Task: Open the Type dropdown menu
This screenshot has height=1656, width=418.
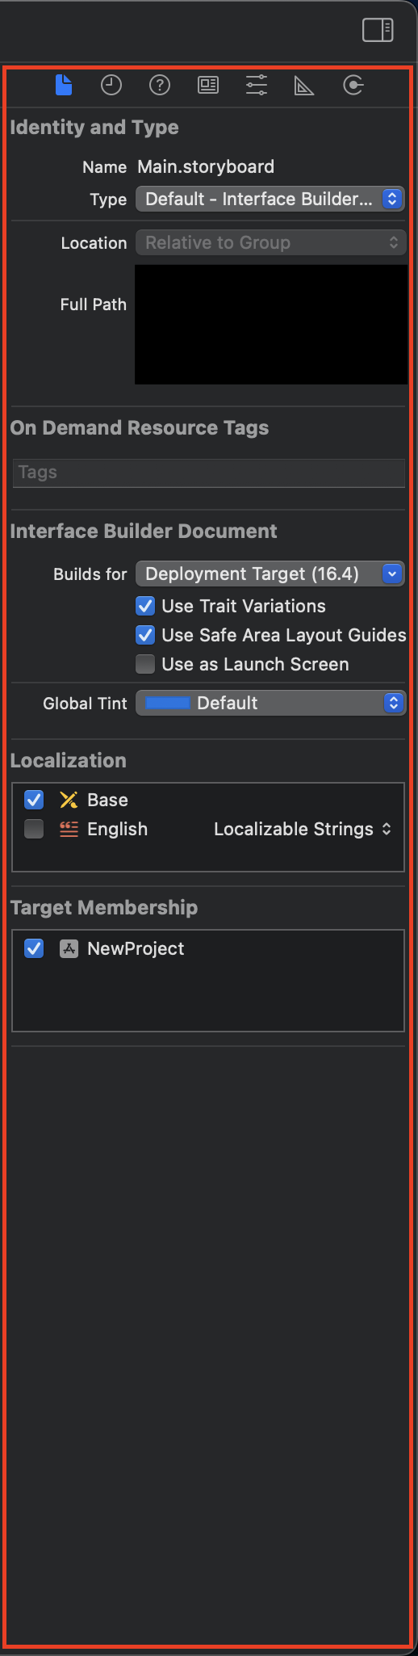Action: pyautogui.click(x=270, y=199)
